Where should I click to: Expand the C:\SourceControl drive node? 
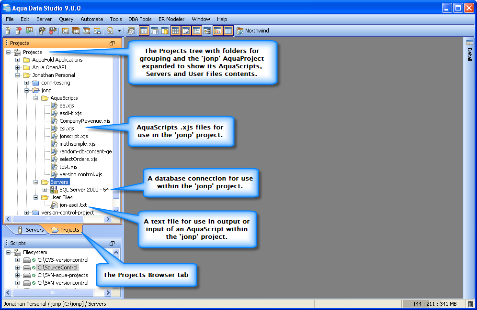point(18,267)
